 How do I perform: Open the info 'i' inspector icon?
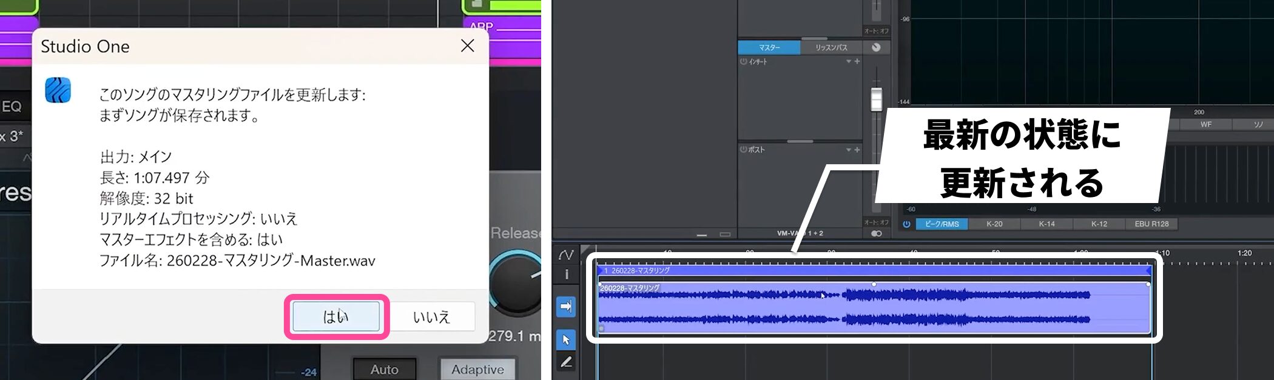pos(566,275)
